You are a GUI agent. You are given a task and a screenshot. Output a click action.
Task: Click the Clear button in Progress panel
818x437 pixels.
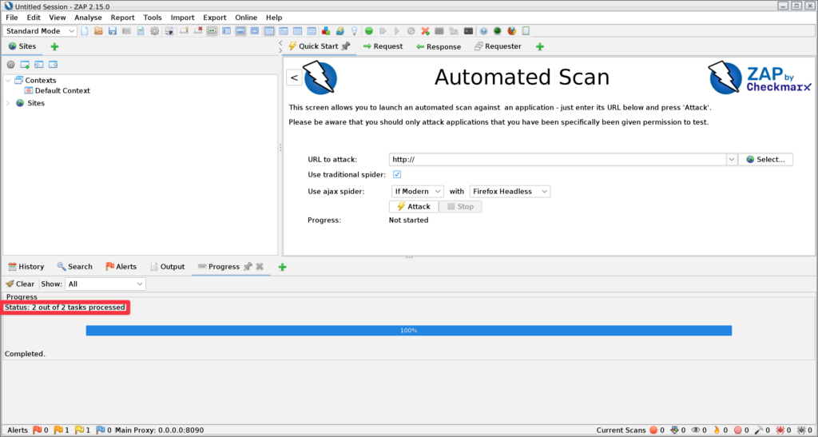20,284
